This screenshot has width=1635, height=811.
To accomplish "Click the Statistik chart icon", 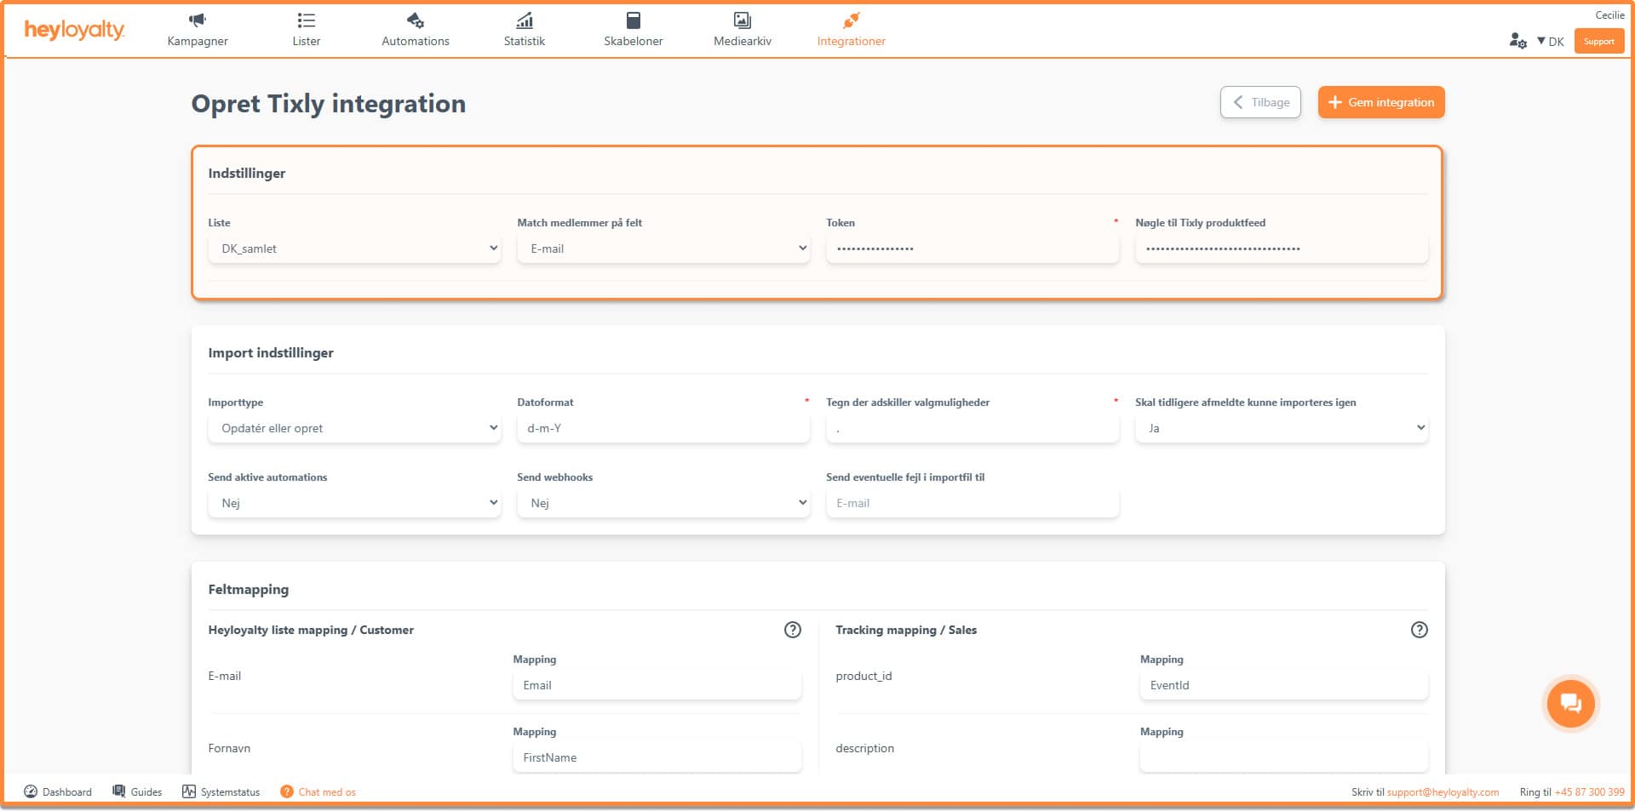I will (x=524, y=20).
